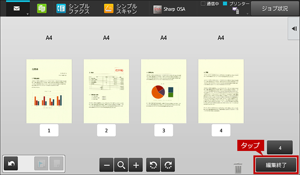The height and width of the screenshot is (175, 300).
Task: Tap the page number 2 label
Action: (107, 130)
